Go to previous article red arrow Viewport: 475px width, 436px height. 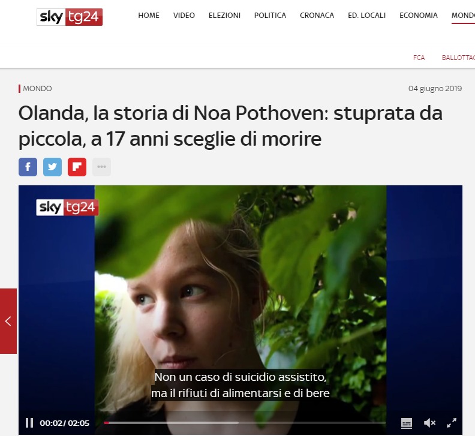coord(8,321)
